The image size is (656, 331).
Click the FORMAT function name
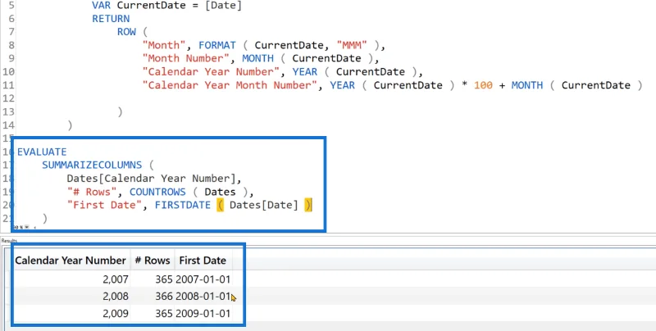(217, 45)
